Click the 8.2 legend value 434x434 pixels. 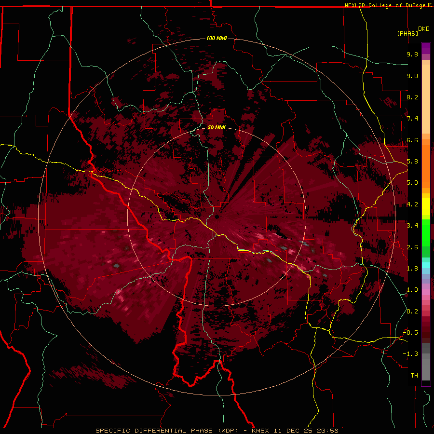click(x=412, y=97)
